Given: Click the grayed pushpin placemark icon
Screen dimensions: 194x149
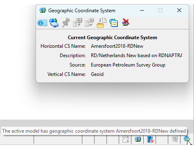Looking at the screenshot, I should [66, 23].
